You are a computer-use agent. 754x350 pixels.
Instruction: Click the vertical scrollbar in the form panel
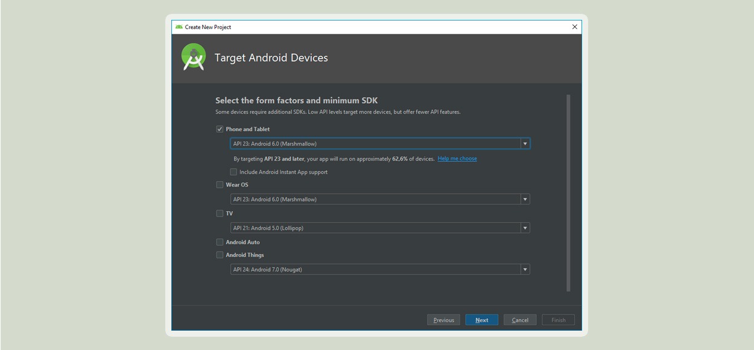(x=568, y=193)
